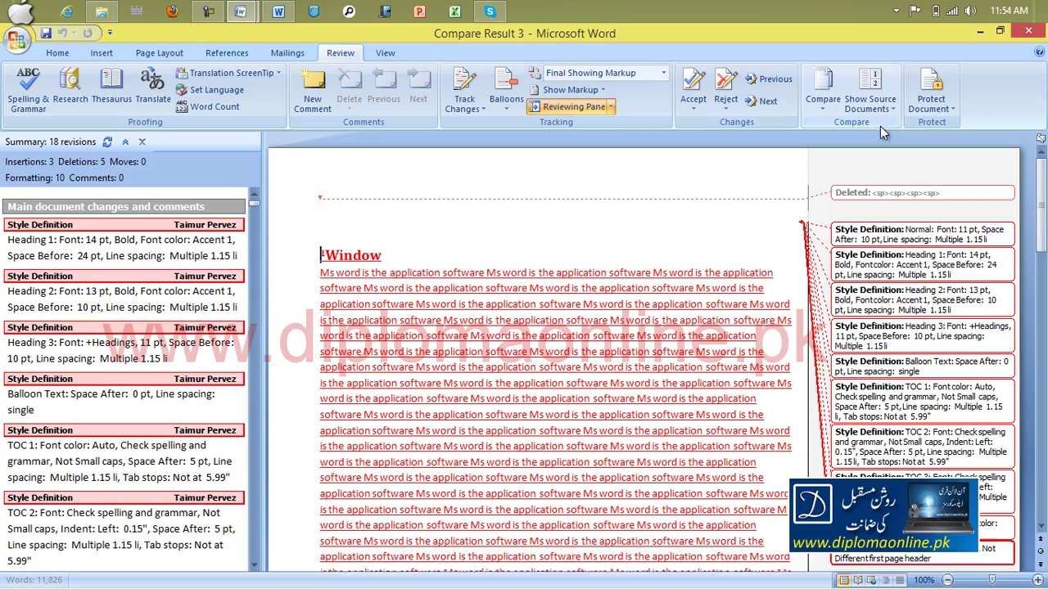This screenshot has height=589, width=1048.
Task: Open the Compare documents menu
Action: [x=823, y=90]
